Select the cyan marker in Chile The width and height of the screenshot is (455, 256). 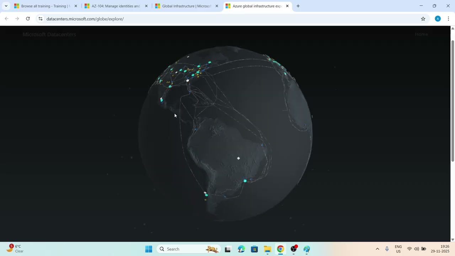tap(206, 195)
